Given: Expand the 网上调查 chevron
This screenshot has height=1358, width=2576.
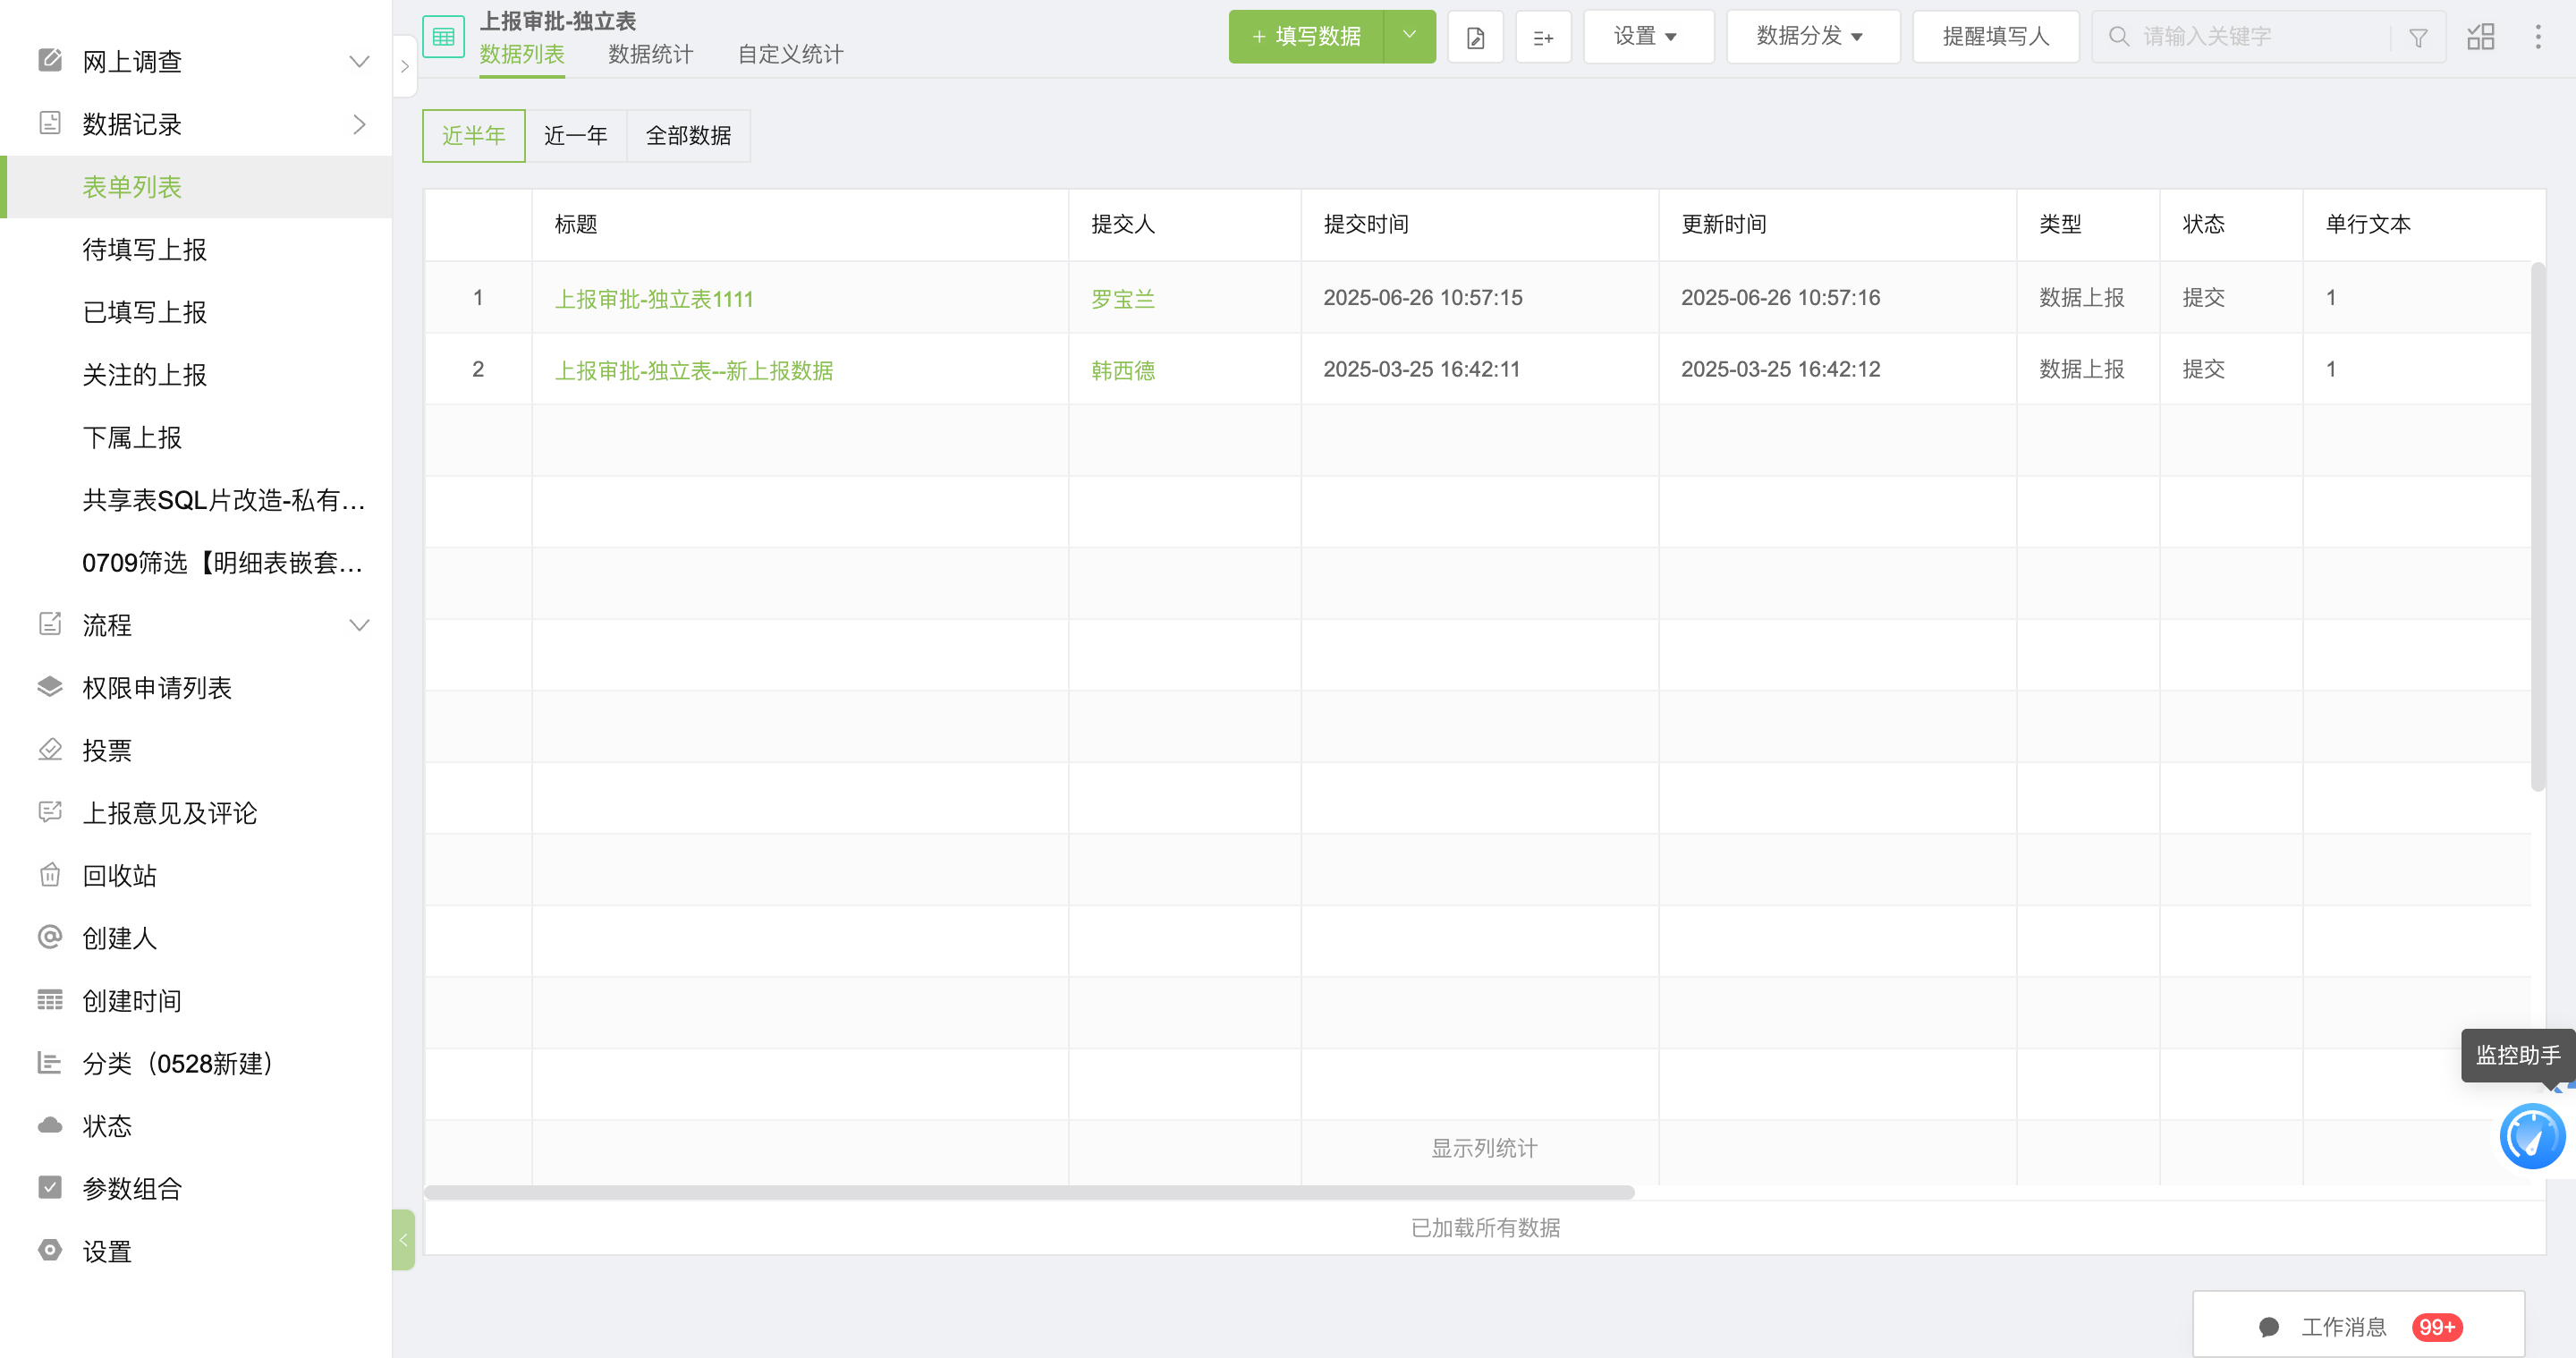Looking at the screenshot, I should [x=359, y=61].
